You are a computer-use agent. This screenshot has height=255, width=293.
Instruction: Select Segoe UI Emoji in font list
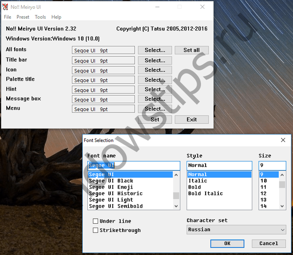coord(130,187)
